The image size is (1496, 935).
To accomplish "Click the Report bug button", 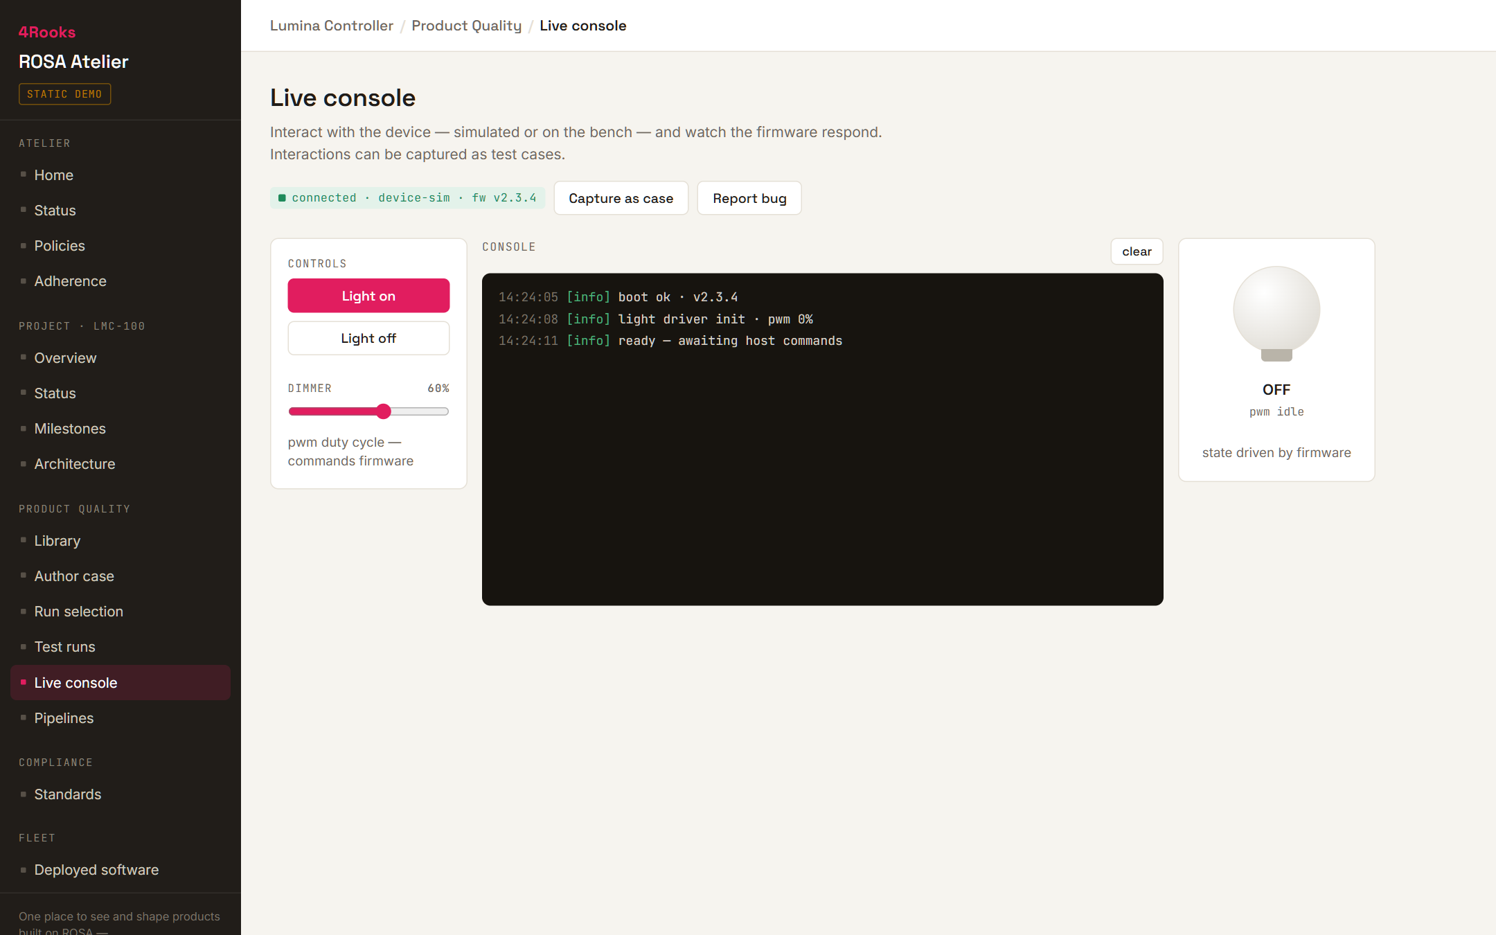I will click(749, 198).
